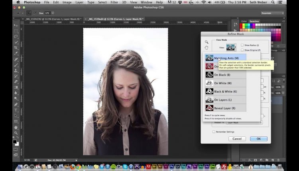The height and width of the screenshot is (171, 299).
Task: Select the Hand tool in main toolbar
Action: [x=16, y=127]
